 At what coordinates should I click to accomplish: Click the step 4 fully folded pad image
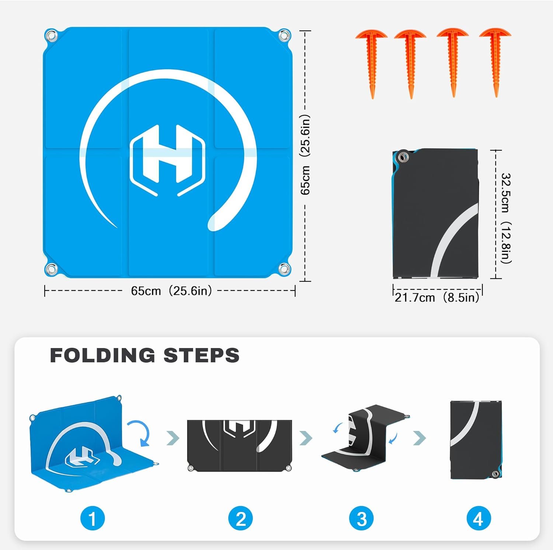tap(476, 440)
